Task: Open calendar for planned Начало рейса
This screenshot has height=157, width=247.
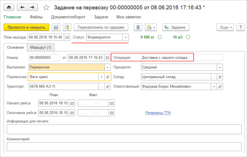Action: pyautogui.click(x=72, y=103)
